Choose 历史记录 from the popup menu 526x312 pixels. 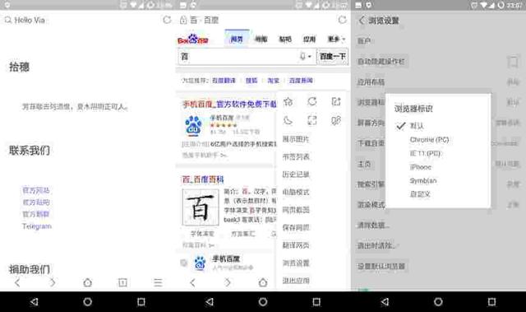(296, 175)
